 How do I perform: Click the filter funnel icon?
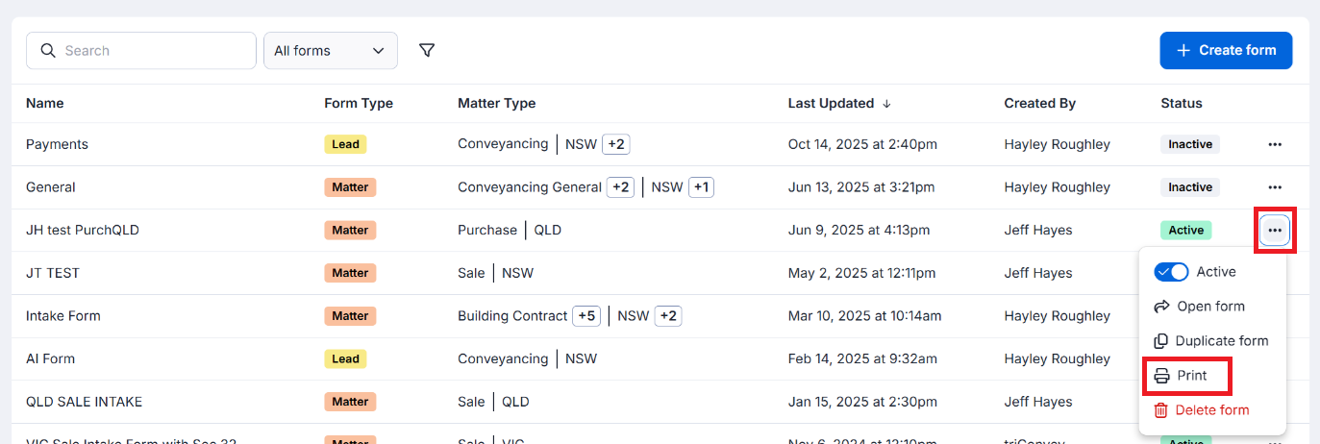(427, 50)
